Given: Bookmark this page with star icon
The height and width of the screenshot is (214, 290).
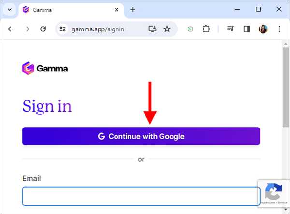Looking at the screenshot, I should [167, 29].
